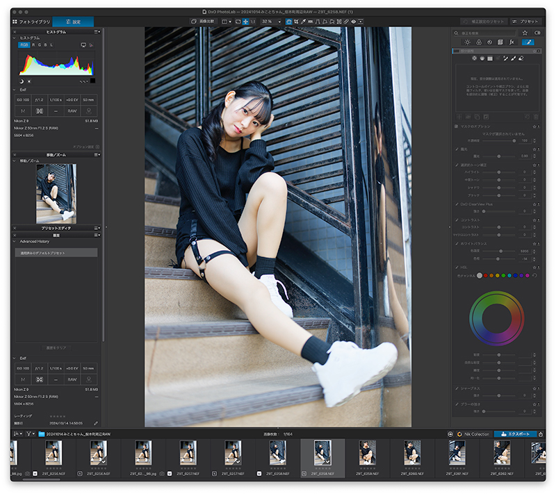
Task: Open the Geometry corrections palette icon
Action: point(500,42)
